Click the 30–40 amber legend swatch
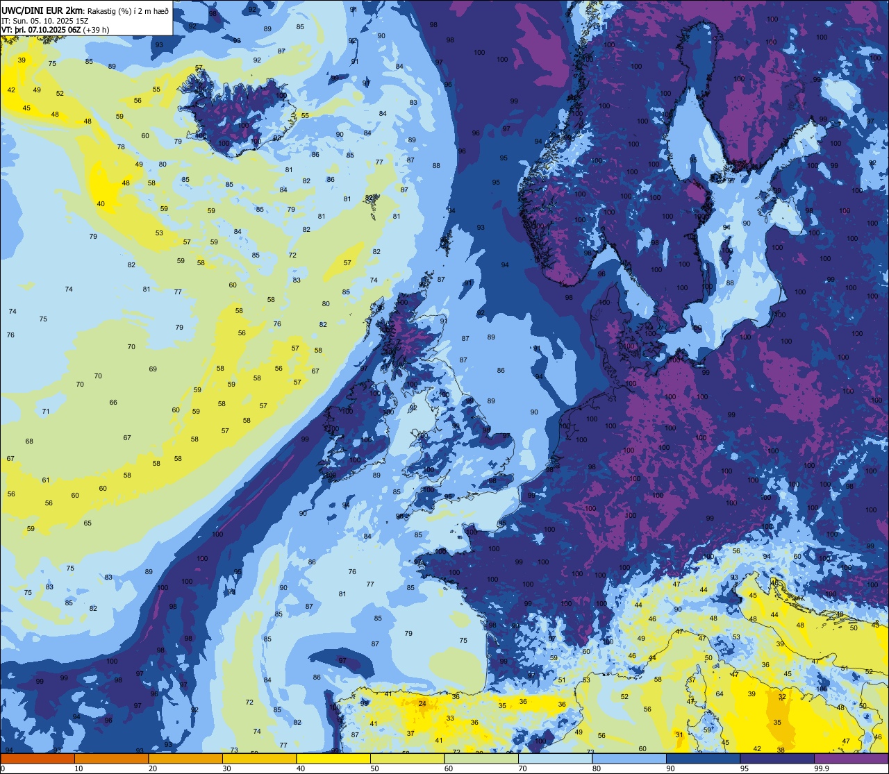889x774 pixels. [259, 758]
